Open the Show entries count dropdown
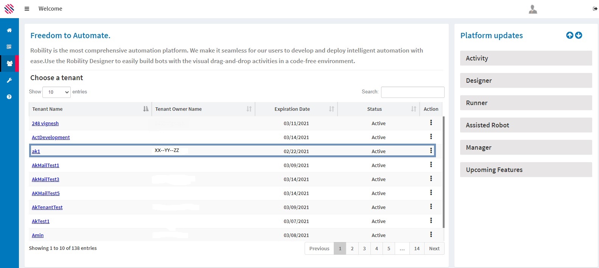This screenshot has width=599, height=268. click(x=56, y=92)
